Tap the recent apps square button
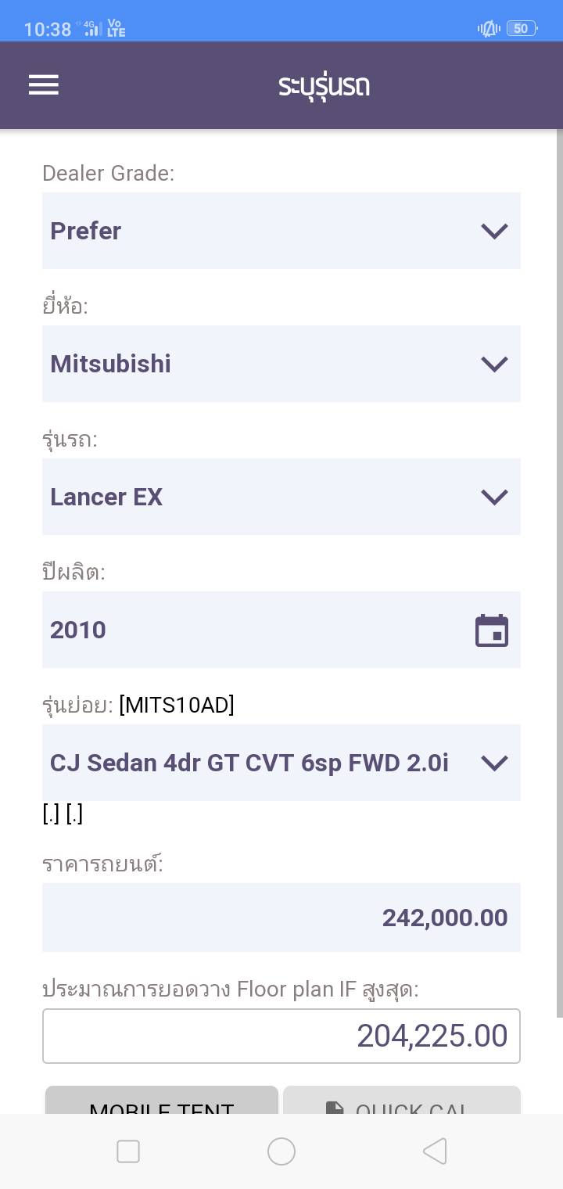Screen dimensions: 563x1189 click(128, 1151)
